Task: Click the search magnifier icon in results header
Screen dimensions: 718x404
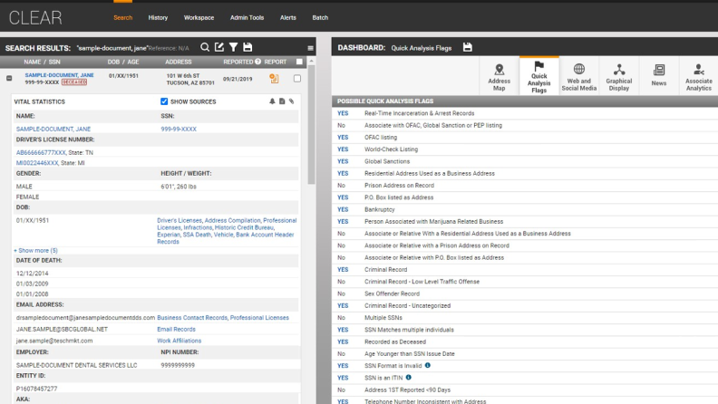Action: point(205,47)
